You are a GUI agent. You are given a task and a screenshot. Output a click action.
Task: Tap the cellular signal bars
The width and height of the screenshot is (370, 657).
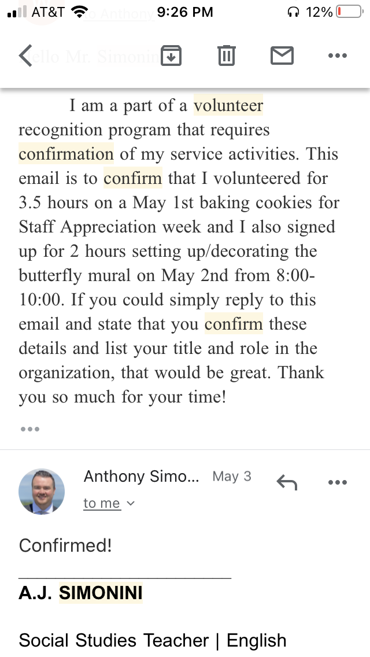click(x=18, y=12)
